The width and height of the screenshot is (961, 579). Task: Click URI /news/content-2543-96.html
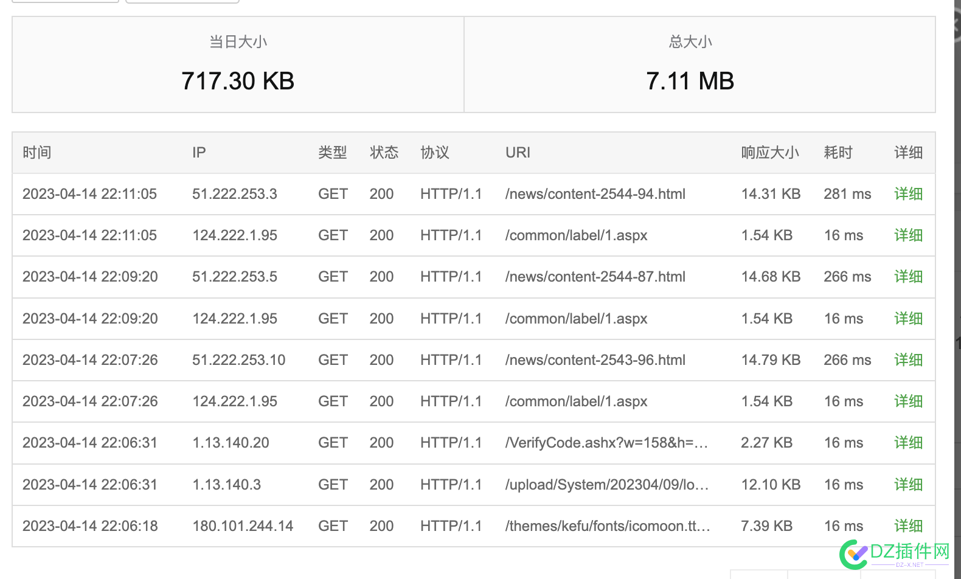pyautogui.click(x=595, y=360)
